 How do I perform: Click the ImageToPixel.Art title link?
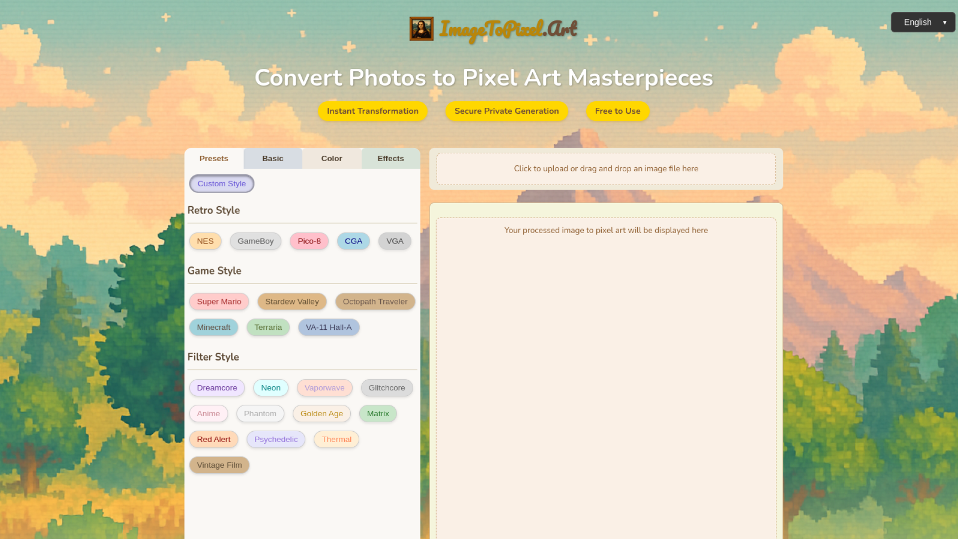508,29
